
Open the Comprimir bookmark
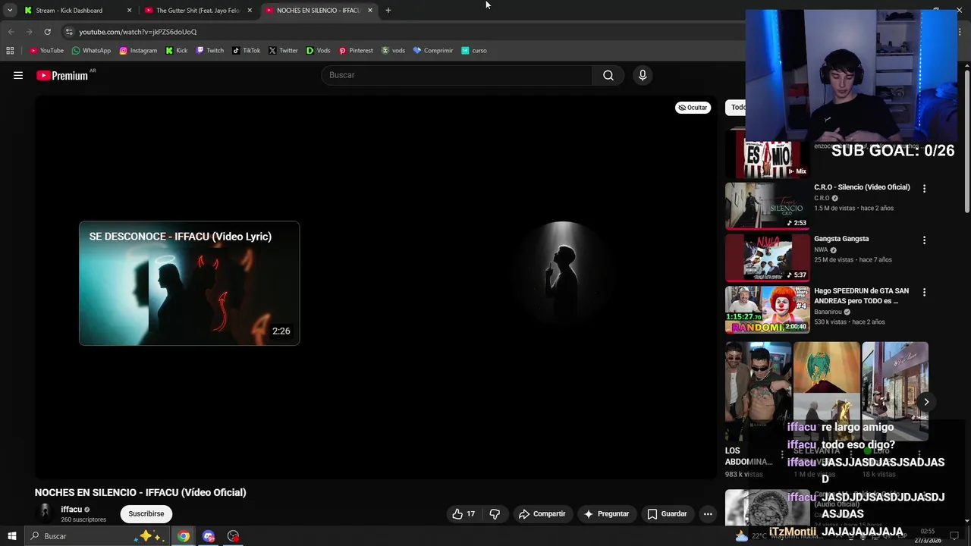click(x=433, y=51)
